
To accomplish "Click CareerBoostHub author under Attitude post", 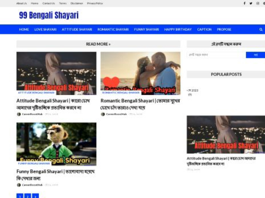I will coord(32,114).
